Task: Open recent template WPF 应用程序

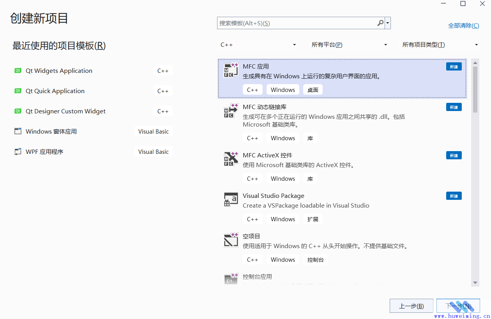Action: coord(93,152)
